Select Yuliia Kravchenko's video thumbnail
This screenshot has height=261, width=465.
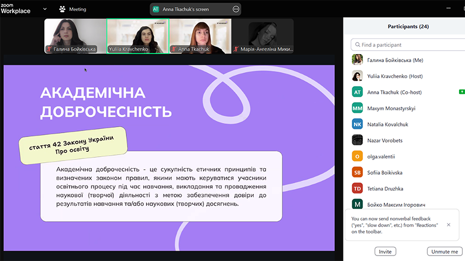tap(138, 36)
